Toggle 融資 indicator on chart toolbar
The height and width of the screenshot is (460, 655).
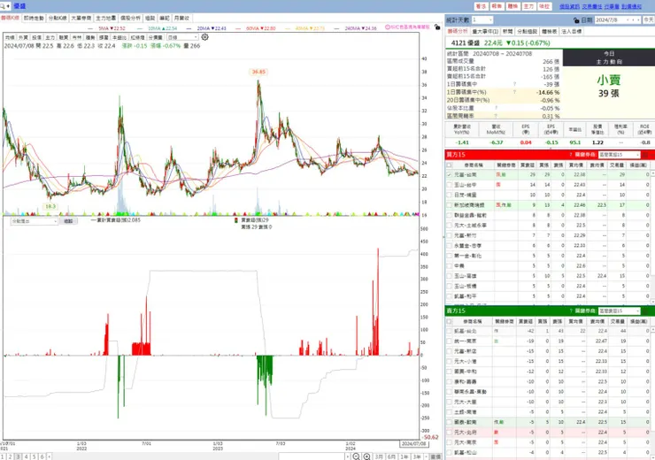click(64, 37)
